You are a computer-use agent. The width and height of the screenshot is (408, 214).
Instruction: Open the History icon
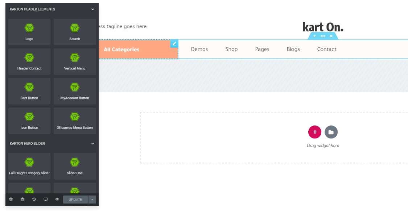(34, 199)
